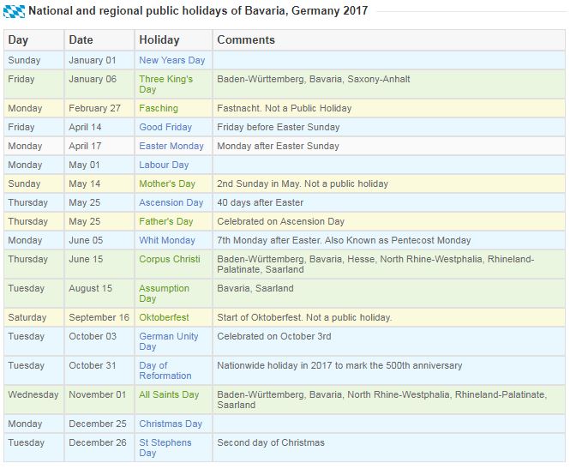Click 'Celebrated on October 3rd' comment
Image resolution: width=570 pixels, height=469 pixels.
[274, 337]
